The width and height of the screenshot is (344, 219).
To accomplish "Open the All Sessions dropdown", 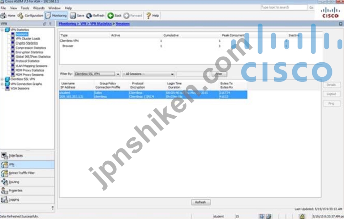I will tap(149, 74).
